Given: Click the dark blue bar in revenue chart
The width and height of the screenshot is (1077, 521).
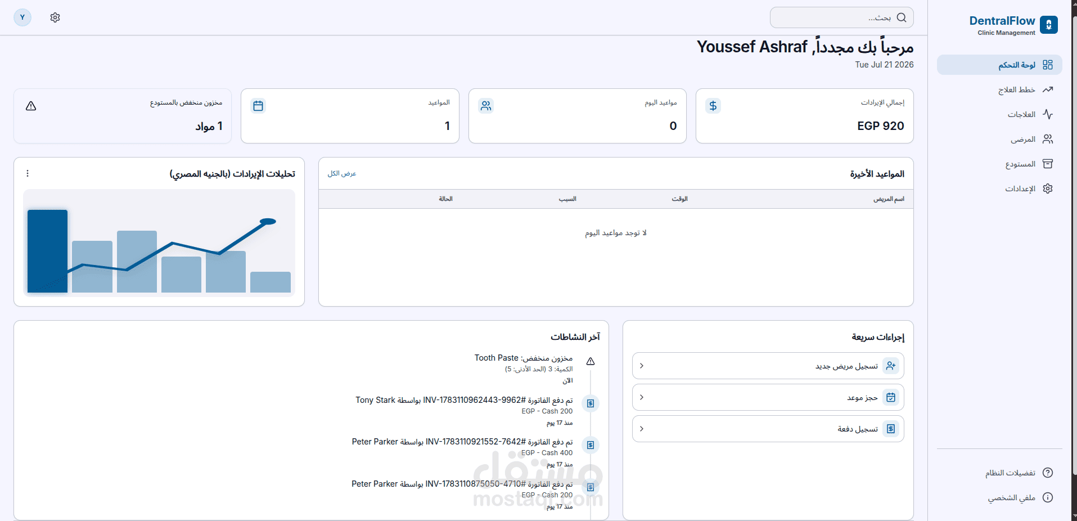Looking at the screenshot, I should [x=47, y=251].
